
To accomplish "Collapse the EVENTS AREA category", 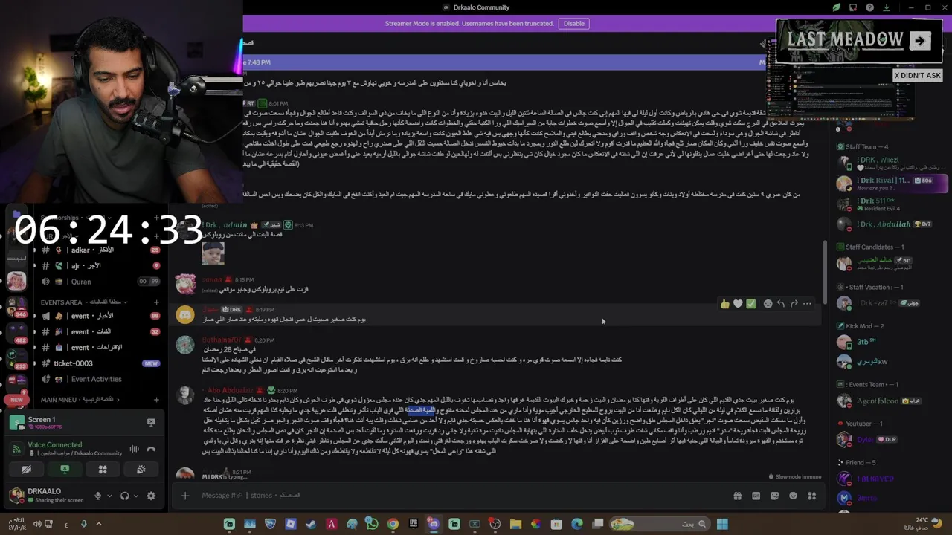I will click(x=83, y=302).
